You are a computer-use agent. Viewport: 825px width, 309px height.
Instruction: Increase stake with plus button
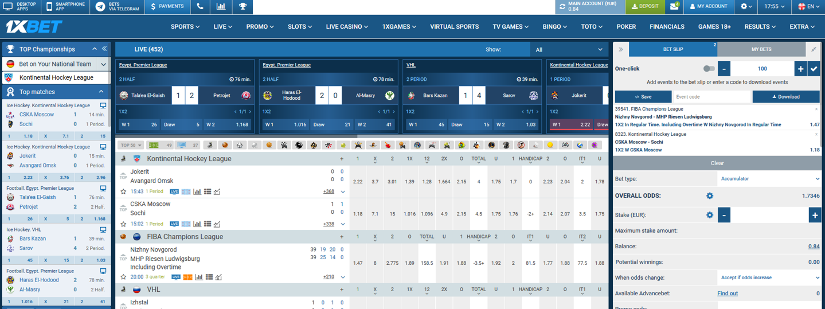click(x=815, y=215)
